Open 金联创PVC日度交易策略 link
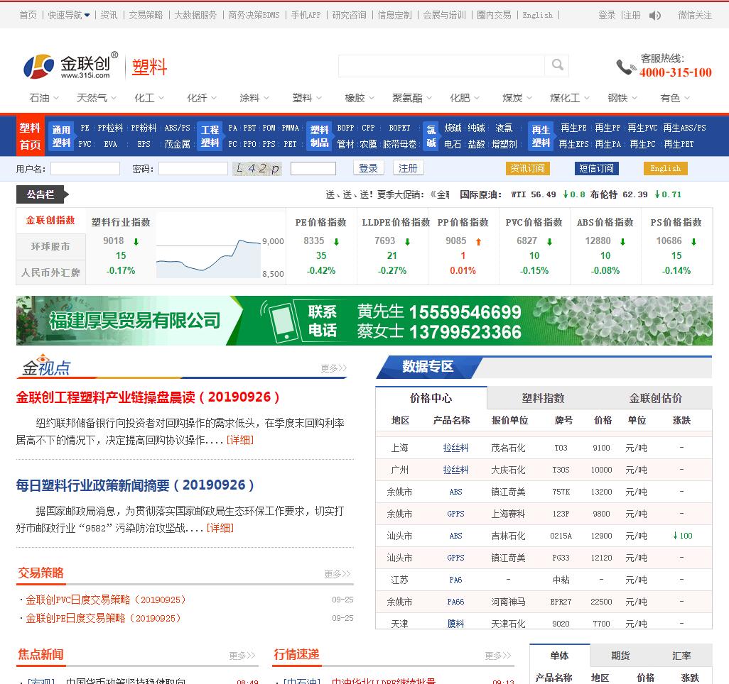The height and width of the screenshot is (684, 729). 106,600
